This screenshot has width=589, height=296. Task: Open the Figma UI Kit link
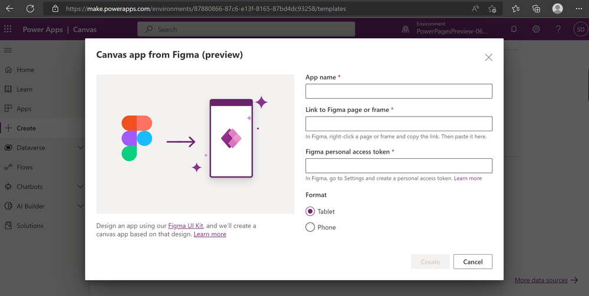pos(186,226)
